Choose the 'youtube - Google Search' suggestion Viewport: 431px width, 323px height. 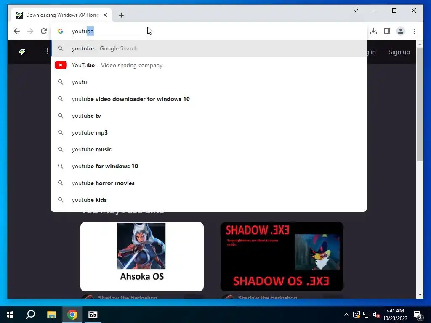[x=209, y=48]
